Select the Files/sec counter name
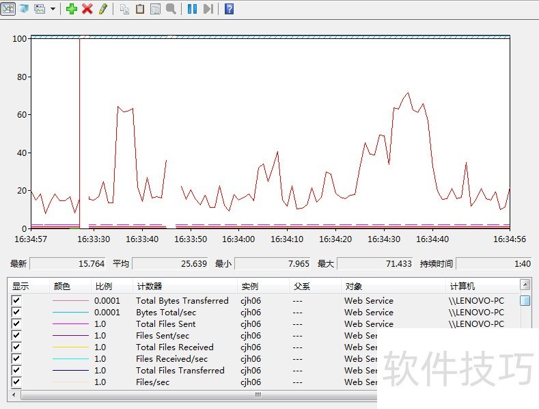Viewport: 539px width, 409px height. point(152,382)
